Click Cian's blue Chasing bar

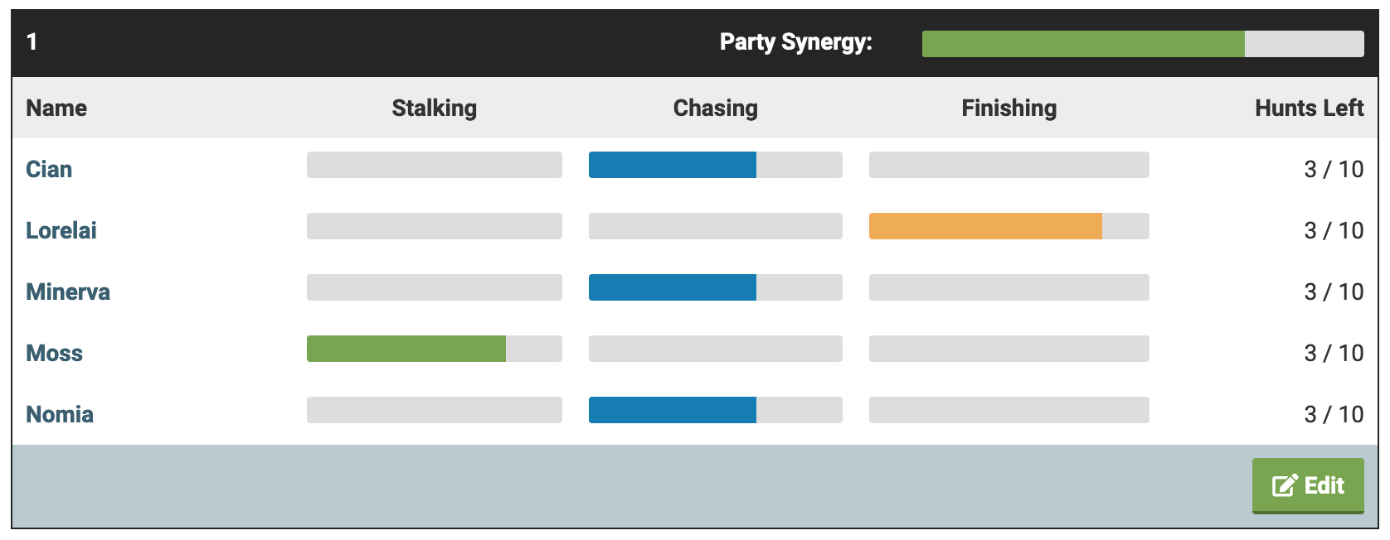[x=673, y=165]
